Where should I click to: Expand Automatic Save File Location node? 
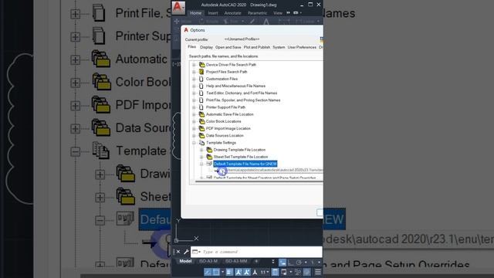pyautogui.click(x=194, y=114)
